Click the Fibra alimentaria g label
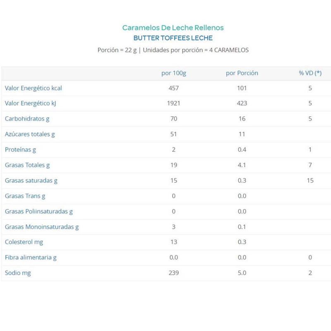 pyautogui.click(x=31, y=257)
